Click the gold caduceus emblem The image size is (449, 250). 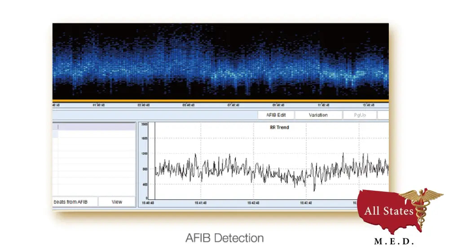click(x=421, y=206)
